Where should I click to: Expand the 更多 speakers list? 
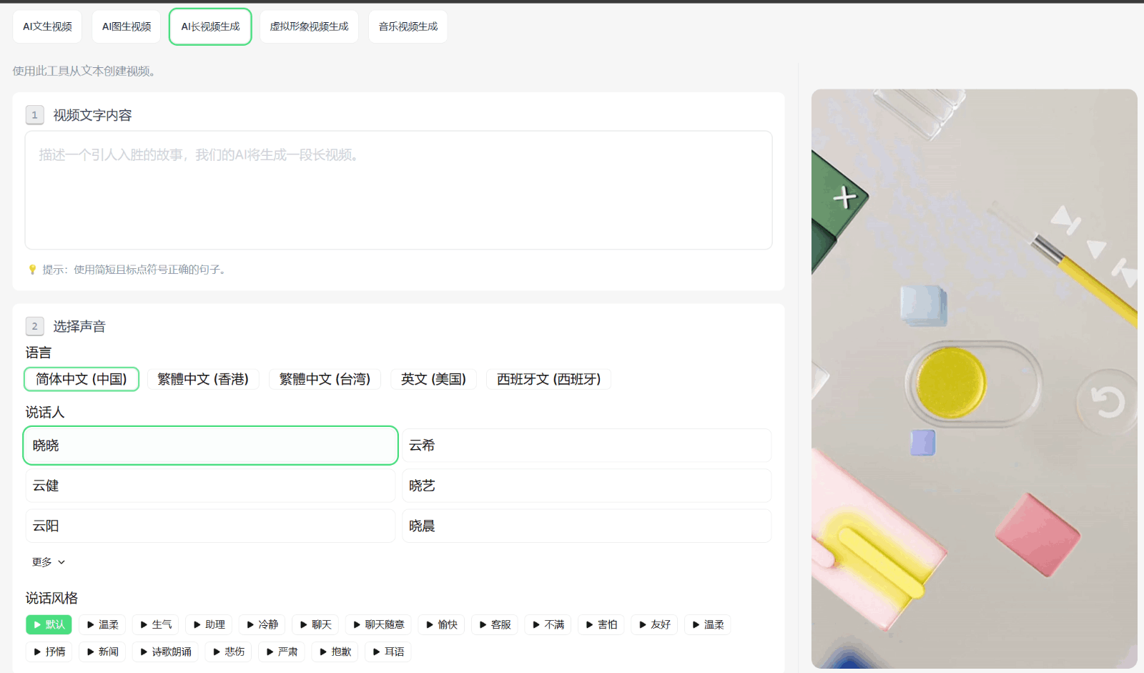point(49,562)
